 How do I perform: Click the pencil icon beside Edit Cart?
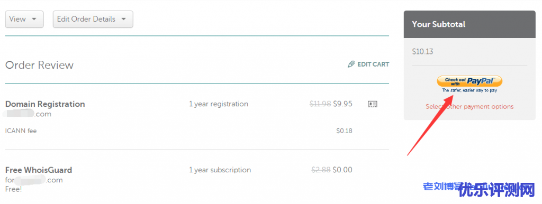pyautogui.click(x=351, y=64)
